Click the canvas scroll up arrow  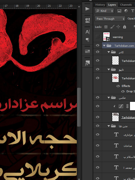[79, 7]
